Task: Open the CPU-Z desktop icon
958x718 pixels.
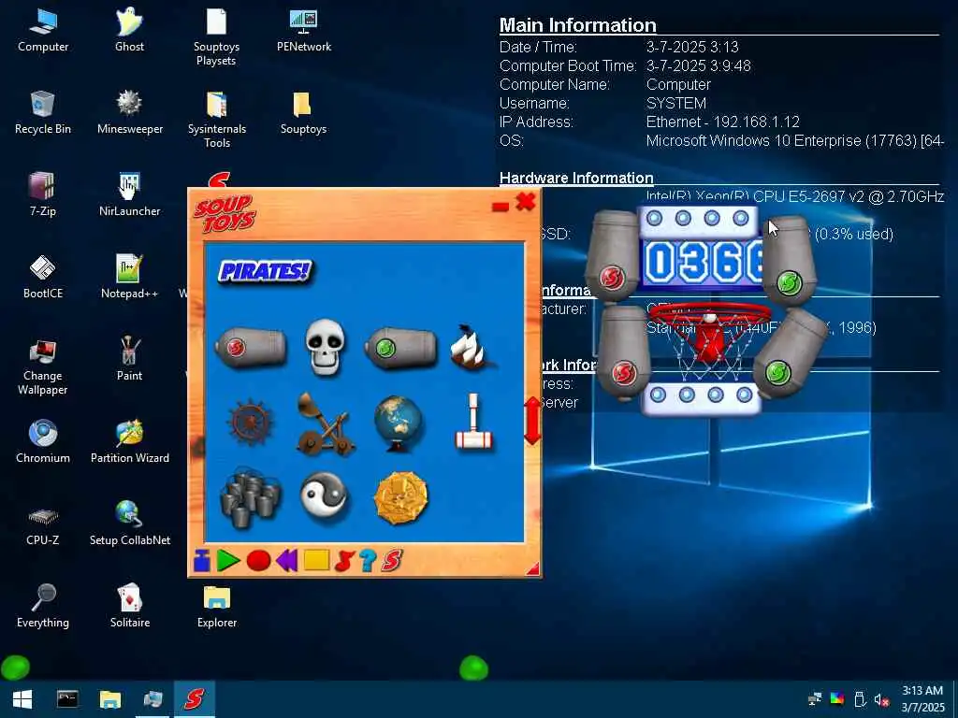Action: tap(43, 525)
